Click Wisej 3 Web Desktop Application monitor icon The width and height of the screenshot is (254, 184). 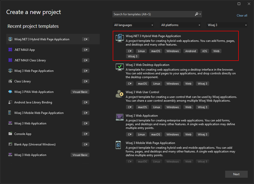[120, 67]
